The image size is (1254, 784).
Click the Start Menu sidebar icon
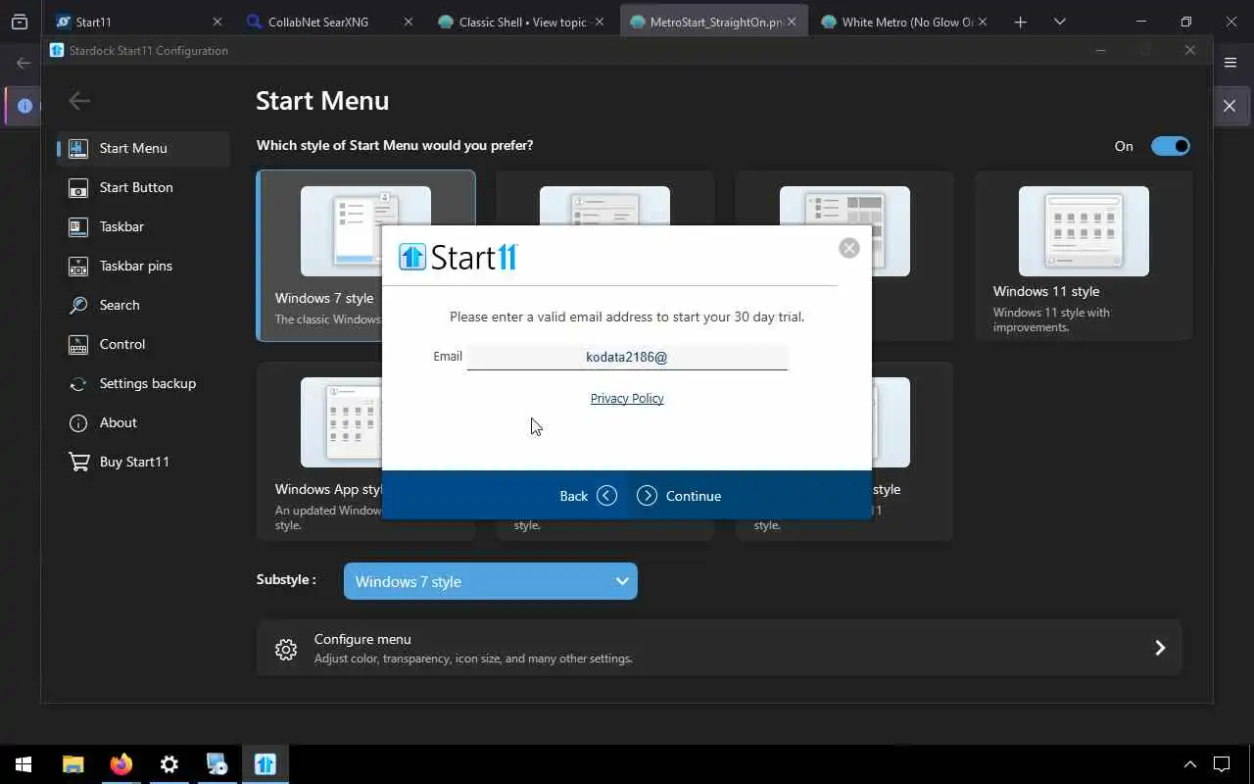coord(78,148)
